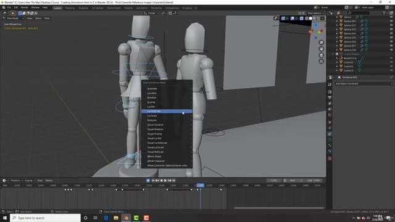The width and height of the screenshot is (395, 222).
Task: Toggle auto keying record button
Action: [x=148, y=181]
